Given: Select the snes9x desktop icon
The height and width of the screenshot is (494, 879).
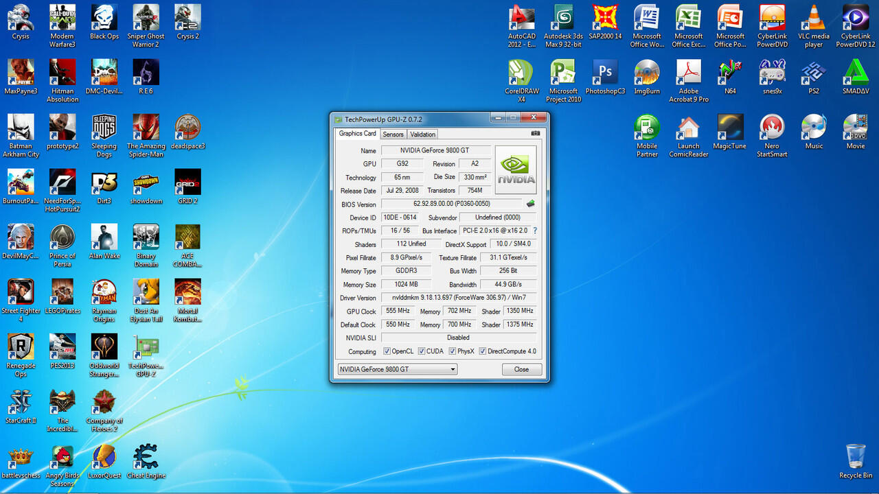Looking at the screenshot, I should (x=772, y=77).
